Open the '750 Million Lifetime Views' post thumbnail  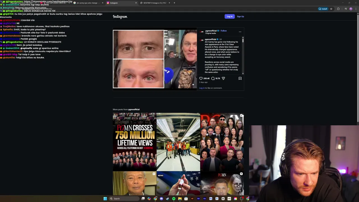point(135,142)
